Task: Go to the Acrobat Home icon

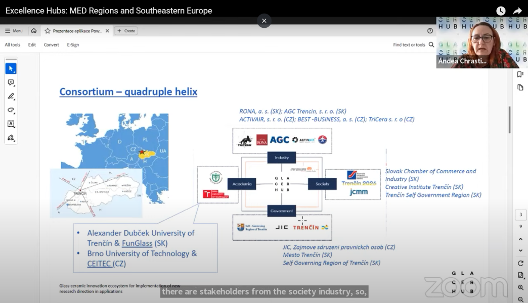Action: tap(34, 31)
